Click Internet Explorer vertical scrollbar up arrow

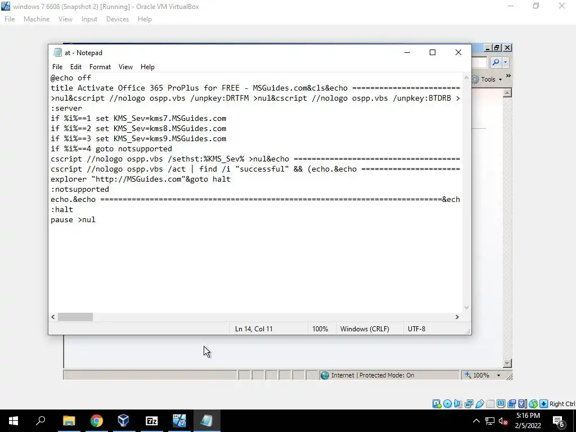coord(507,93)
